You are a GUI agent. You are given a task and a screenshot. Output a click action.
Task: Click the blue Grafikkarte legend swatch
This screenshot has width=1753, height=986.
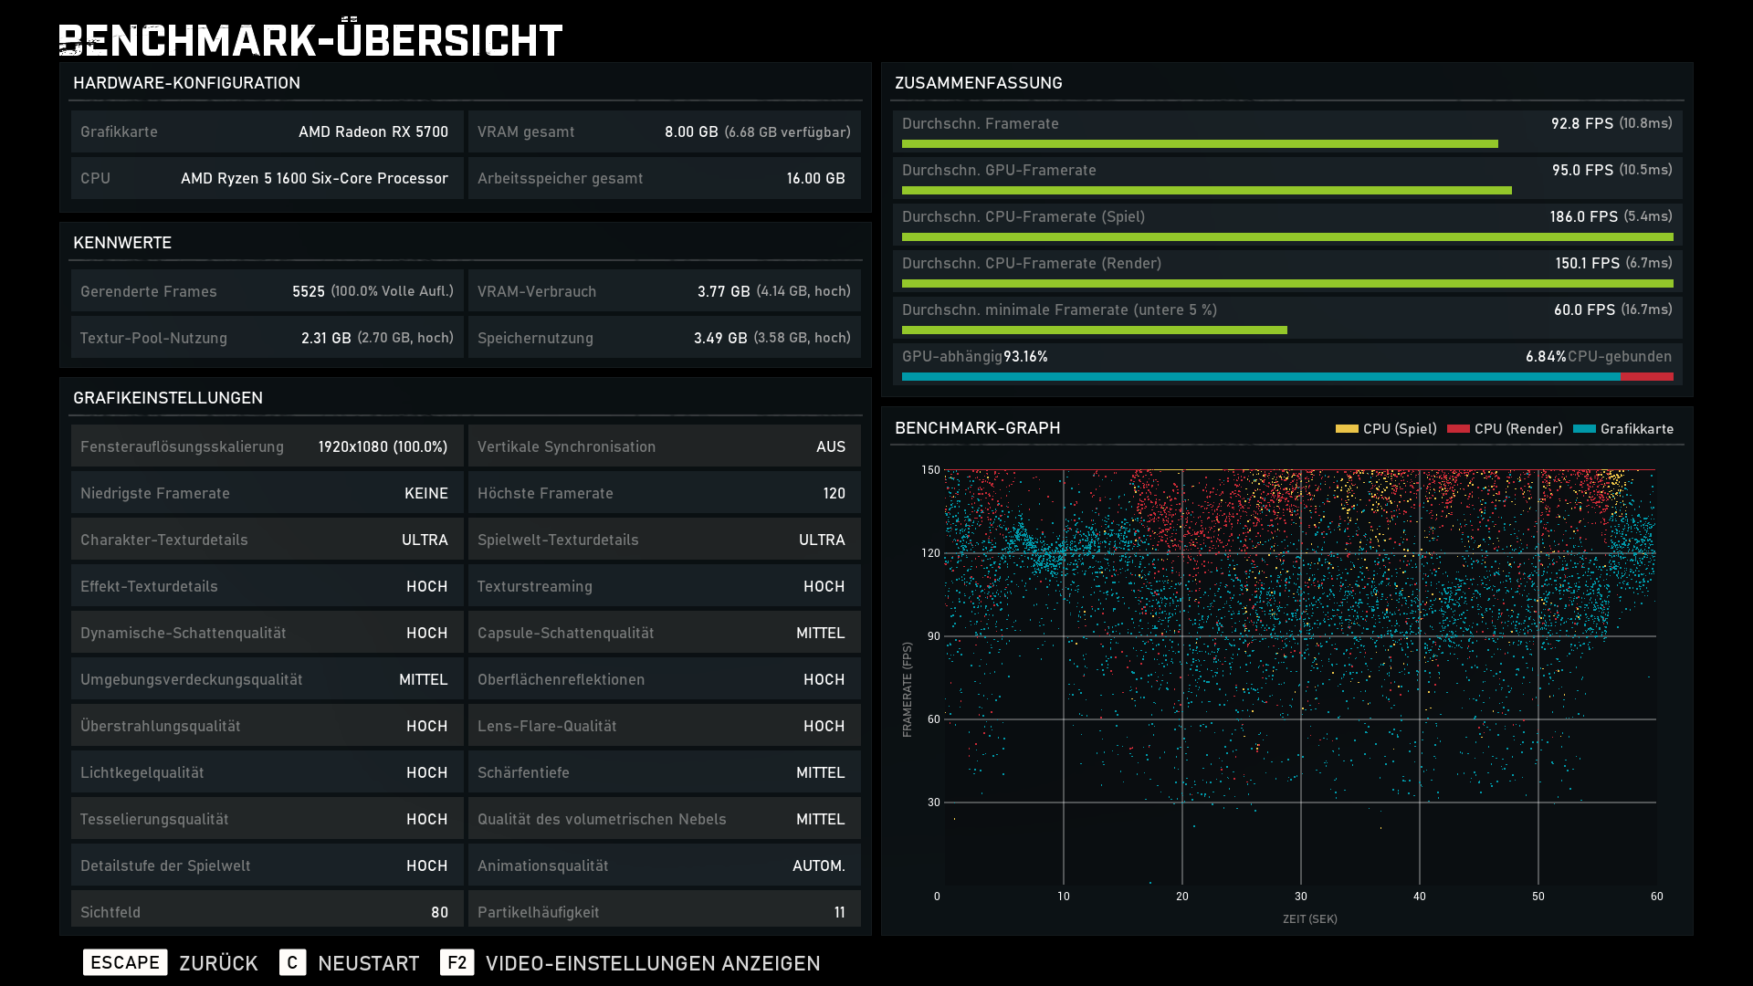tap(1584, 428)
